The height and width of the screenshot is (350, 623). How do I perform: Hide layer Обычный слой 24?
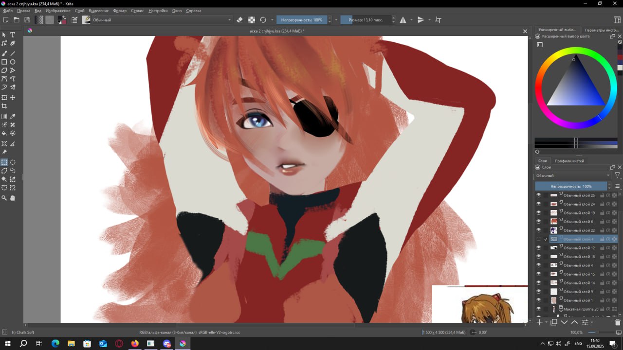pyautogui.click(x=538, y=204)
